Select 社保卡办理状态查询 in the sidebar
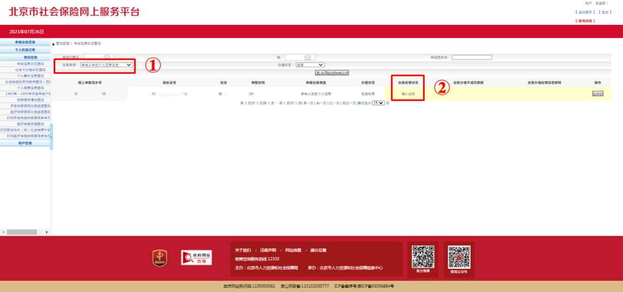Image resolution: width=623 pixels, height=292 pixels. tap(31, 70)
